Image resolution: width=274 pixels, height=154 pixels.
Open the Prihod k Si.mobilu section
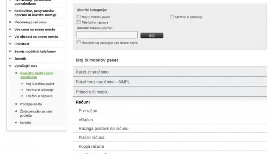171,91
